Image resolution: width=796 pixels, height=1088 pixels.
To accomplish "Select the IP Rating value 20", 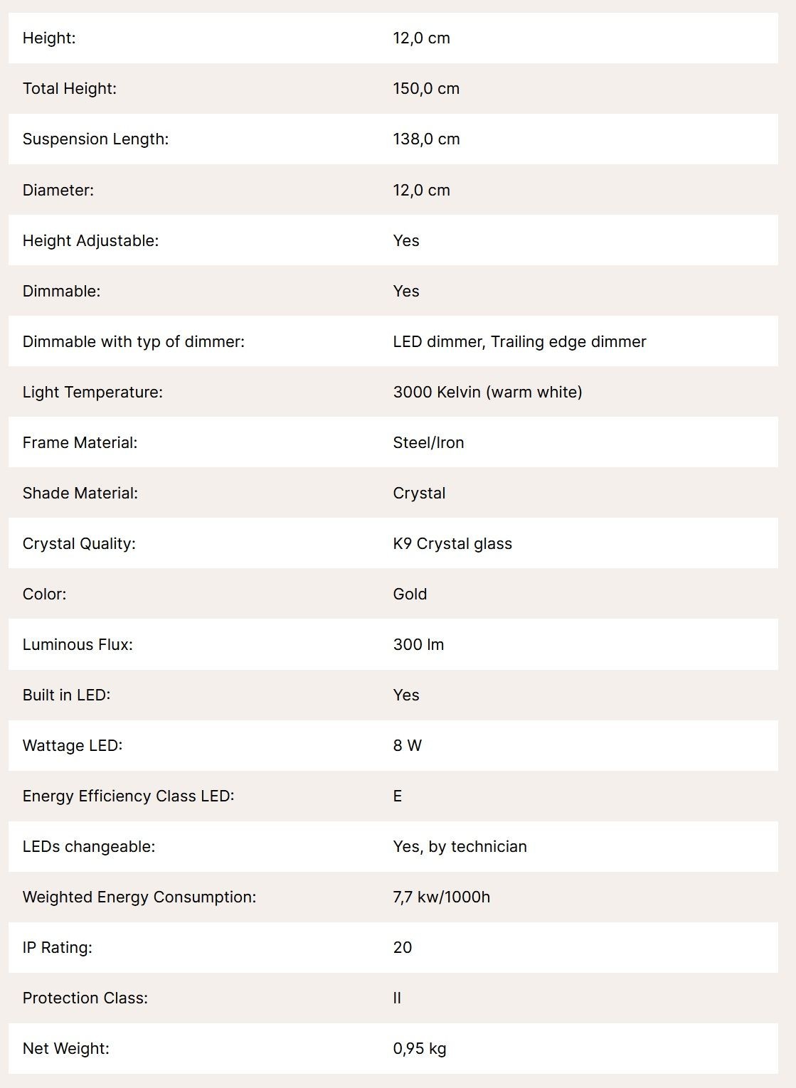I will point(403,947).
